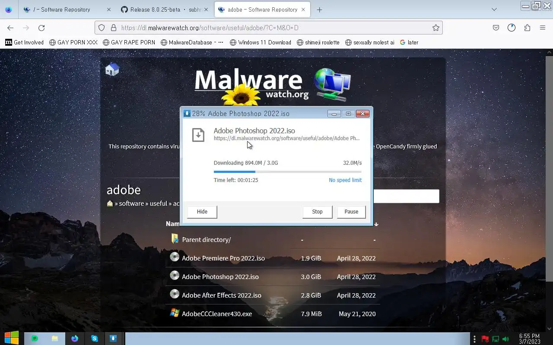553x345 pixels.
Task: Click the home icon on the webpage
Action: (112, 69)
